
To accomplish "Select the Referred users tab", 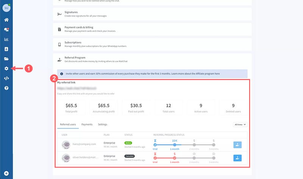I will tap(68, 124).
